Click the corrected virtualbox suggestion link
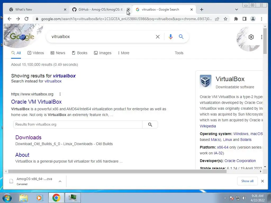This screenshot has height=203, width=271. (x=64, y=76)
